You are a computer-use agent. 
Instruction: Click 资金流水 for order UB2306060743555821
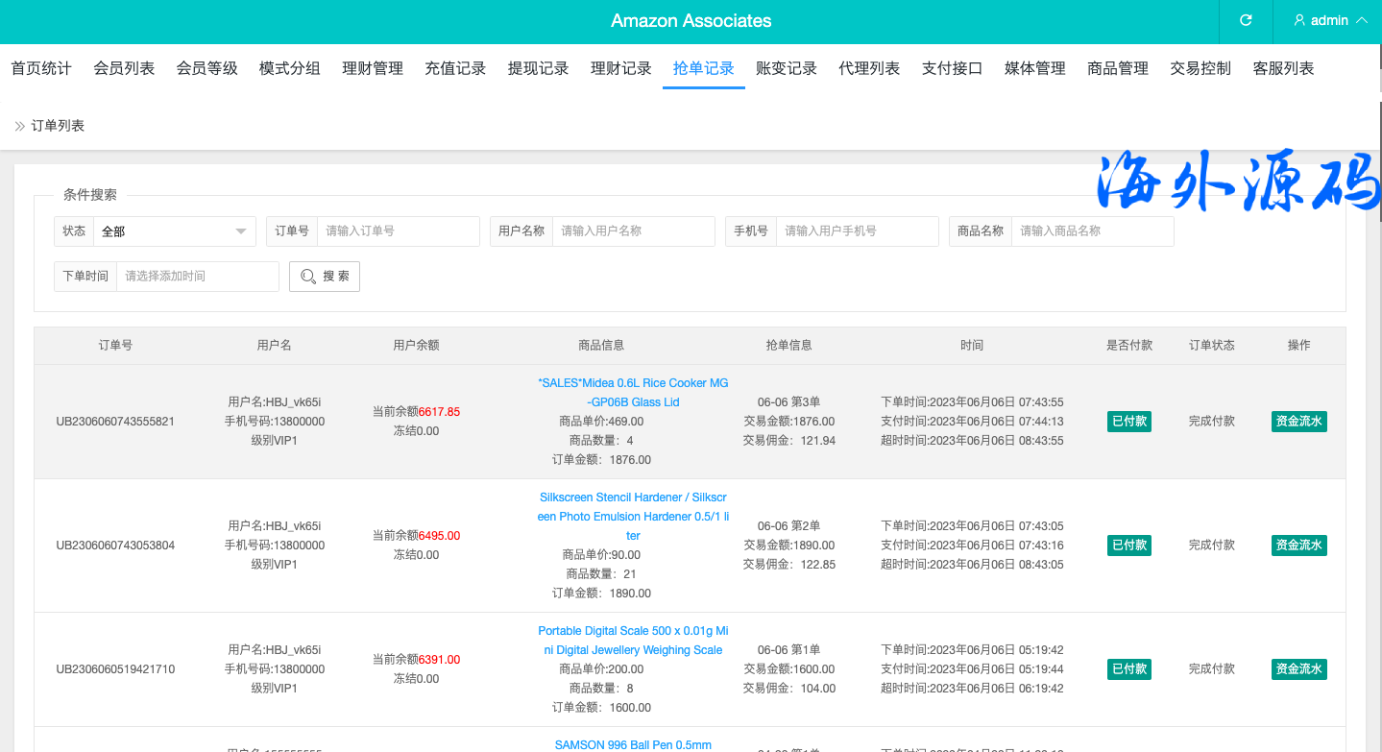point(1298,421)
